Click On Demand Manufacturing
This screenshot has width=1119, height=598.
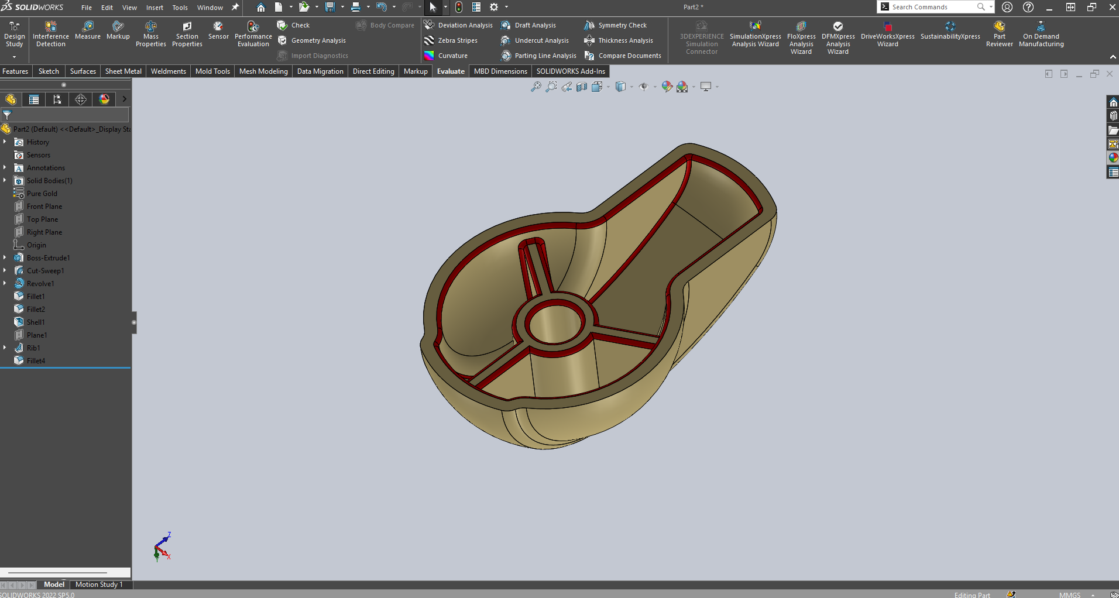[1041, 34]
